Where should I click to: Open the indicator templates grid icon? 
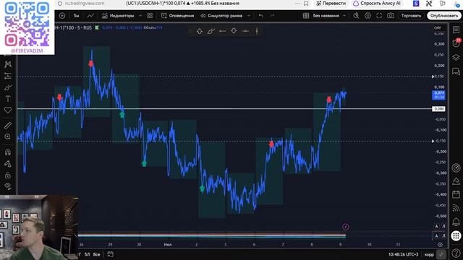150,16
